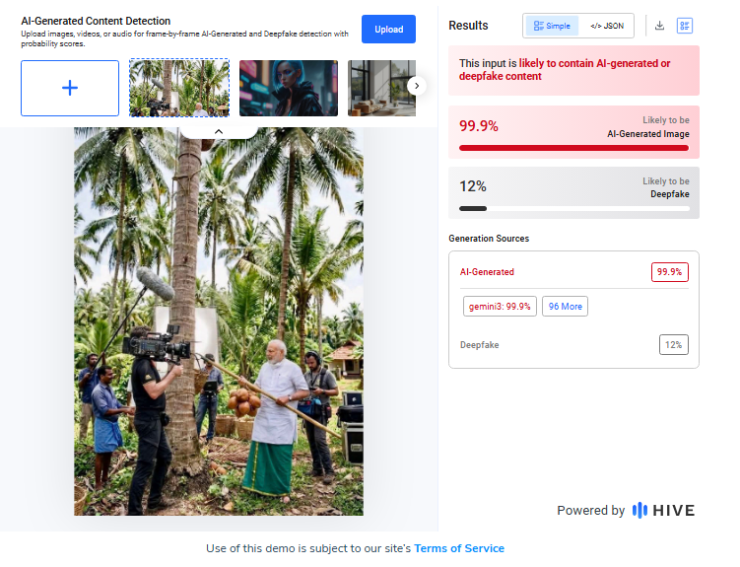The height and width of the screenshot is (567, 740).
Task: Select the cyberpunk woman sample thumbnail
Action: (x=288, y=88)
